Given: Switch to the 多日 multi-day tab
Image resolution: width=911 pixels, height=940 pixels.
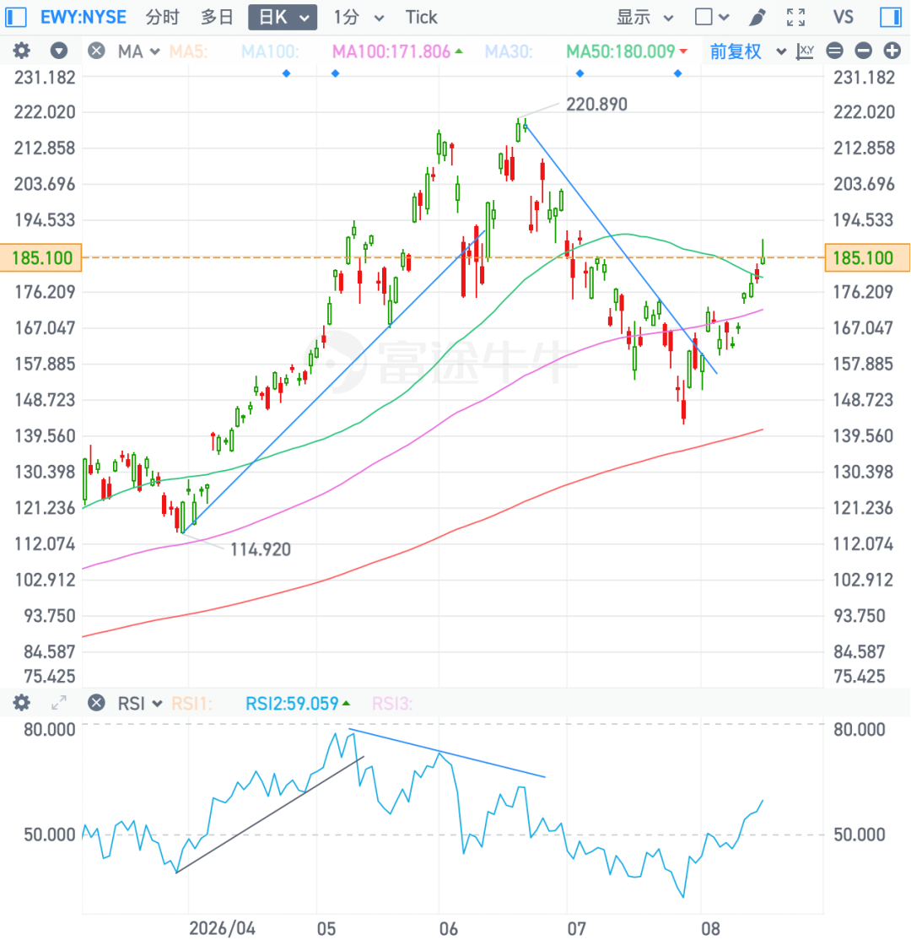Looking at the screenshot, I should point(217,18).
